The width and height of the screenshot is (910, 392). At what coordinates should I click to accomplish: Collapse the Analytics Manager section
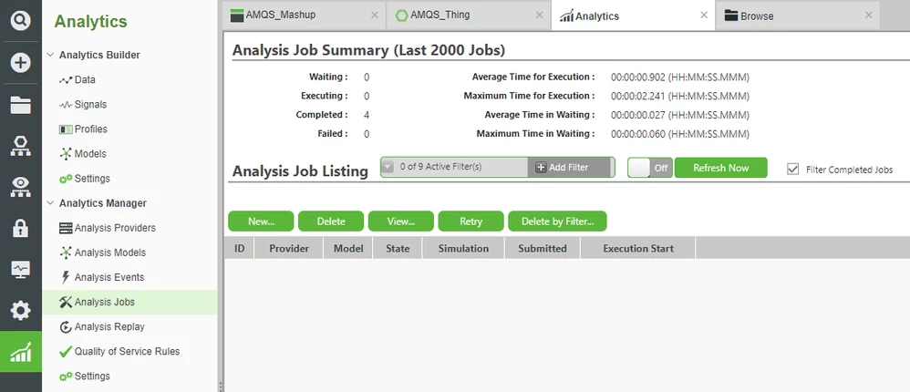click(50, 203)
